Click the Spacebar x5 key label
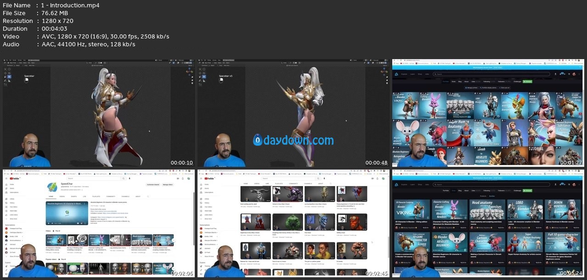The width and height of the screenshot is (587, 280). (226, 76)
